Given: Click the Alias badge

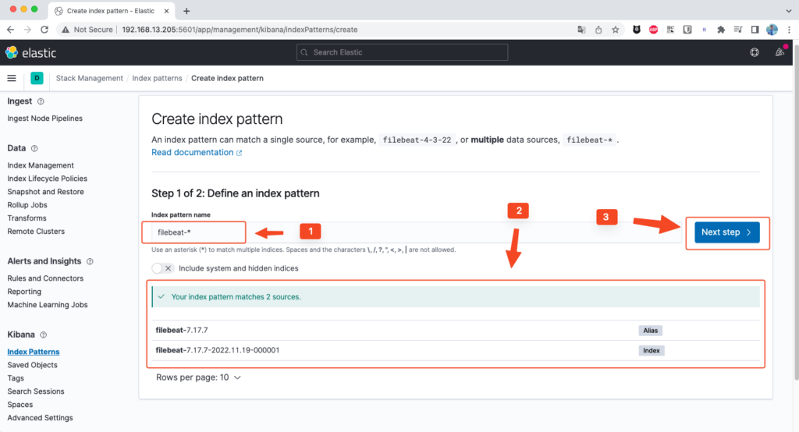Looking at the screenshot, I should 650,331.
